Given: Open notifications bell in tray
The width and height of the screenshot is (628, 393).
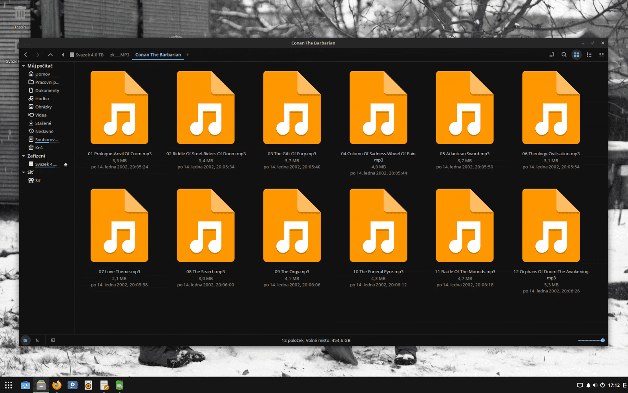Looking at the screenshot, I should click(588, 385).
